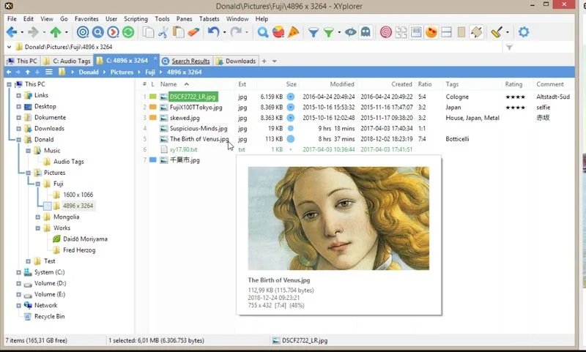Click the green Up arrow toolbar icon
This screenshot has width=586, height=352.
(x=56, y=32)
